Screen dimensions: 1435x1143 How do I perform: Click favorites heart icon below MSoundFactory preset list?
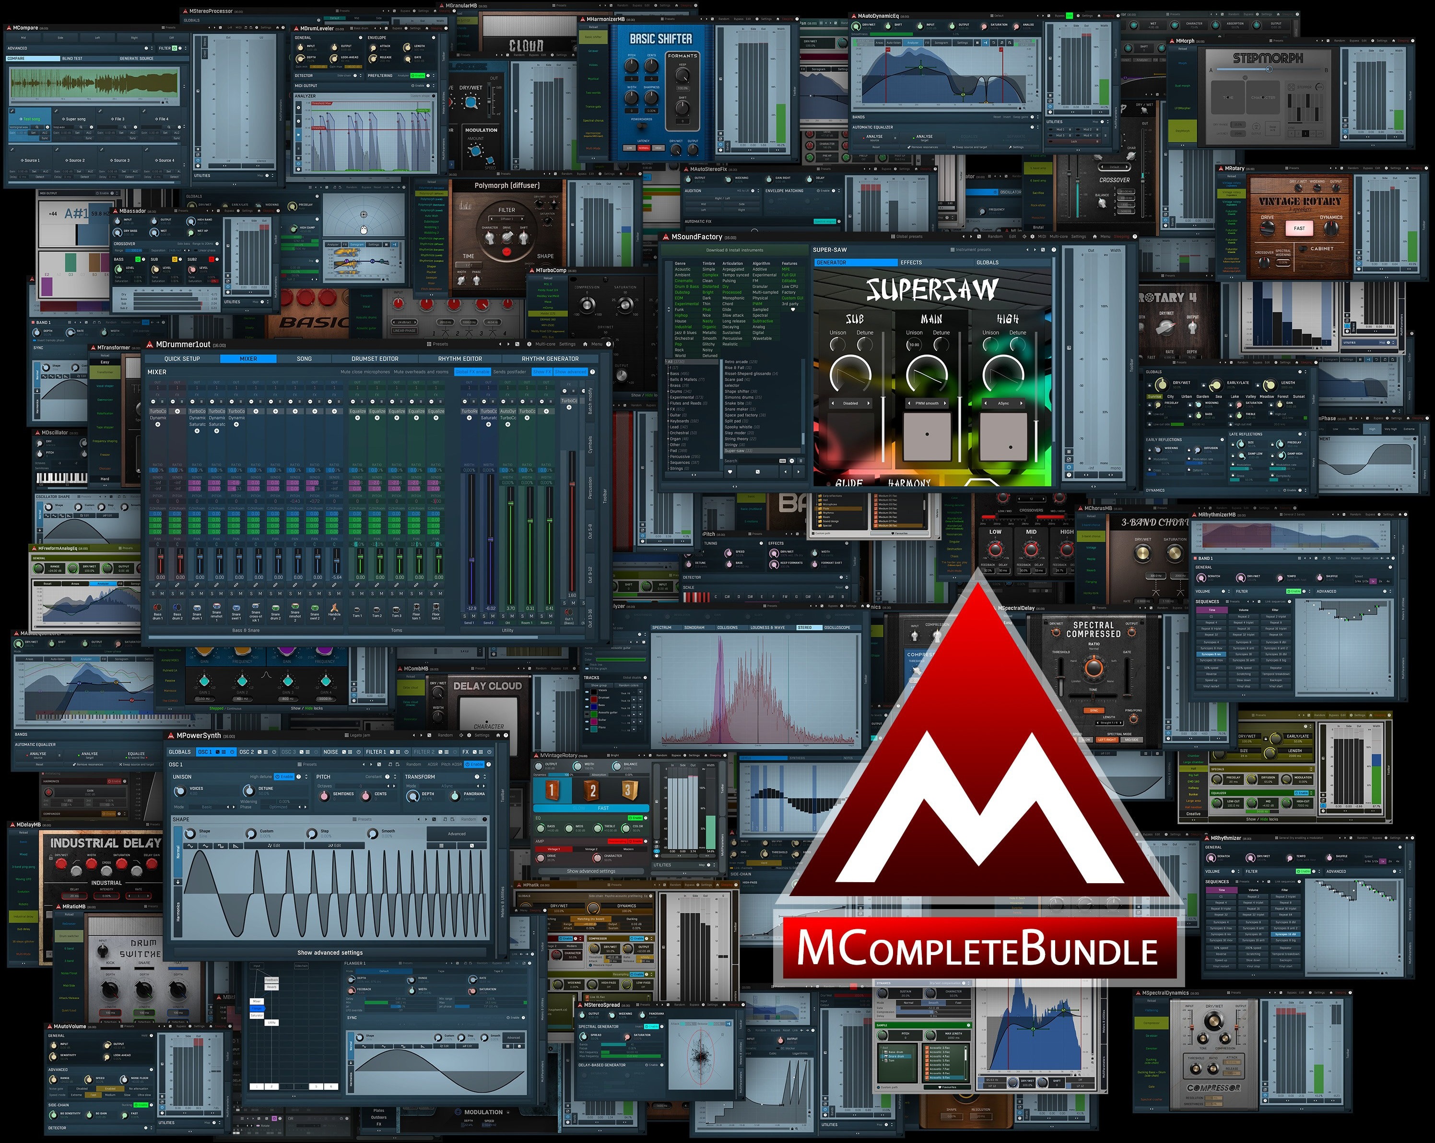coord(730,472)
